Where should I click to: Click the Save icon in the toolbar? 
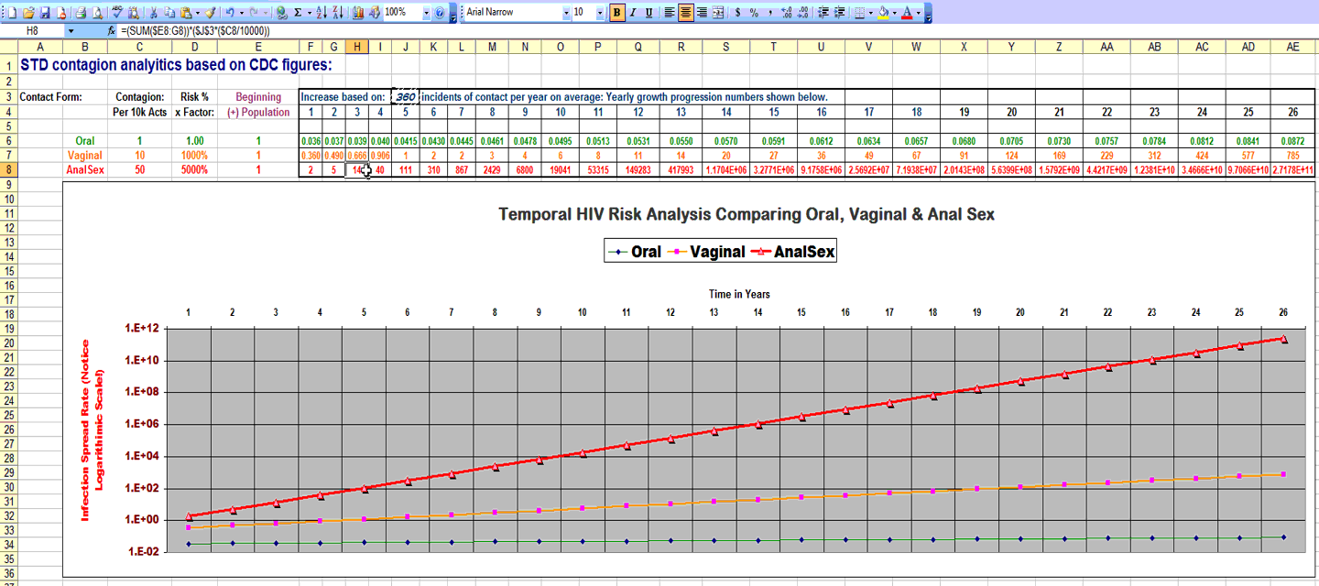[44, 13]
